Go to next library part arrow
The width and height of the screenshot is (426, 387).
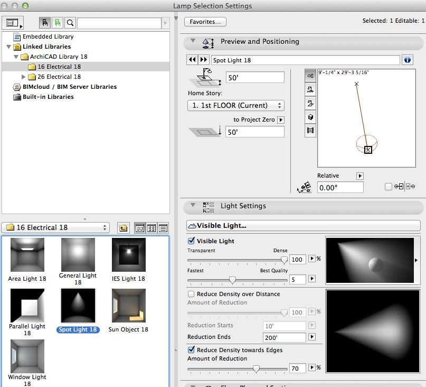tap(203, 60)
